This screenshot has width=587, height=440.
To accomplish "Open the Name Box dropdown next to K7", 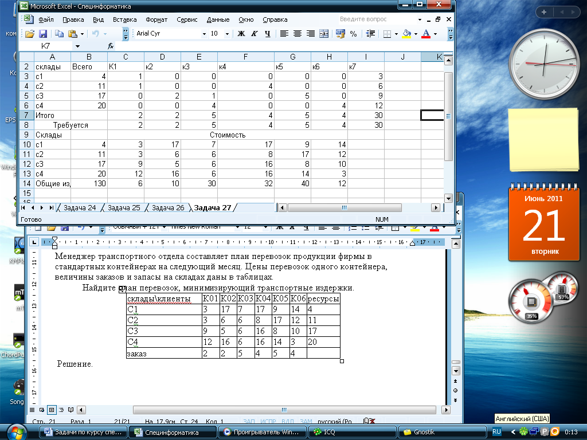I will tap(77, 46).
